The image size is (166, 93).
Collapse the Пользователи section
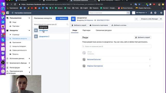point(29,18)
